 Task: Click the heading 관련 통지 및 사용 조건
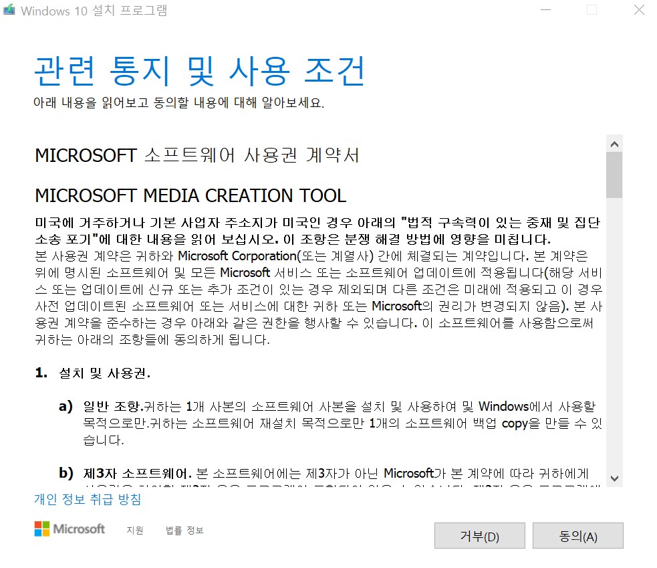click(x=199, y=72)
